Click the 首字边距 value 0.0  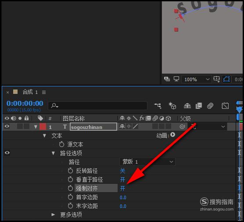123,197
